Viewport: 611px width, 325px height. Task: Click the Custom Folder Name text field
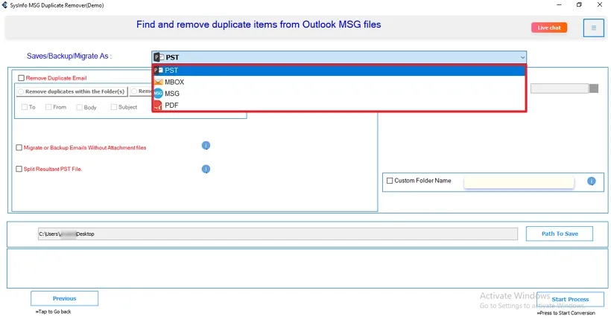519,181
